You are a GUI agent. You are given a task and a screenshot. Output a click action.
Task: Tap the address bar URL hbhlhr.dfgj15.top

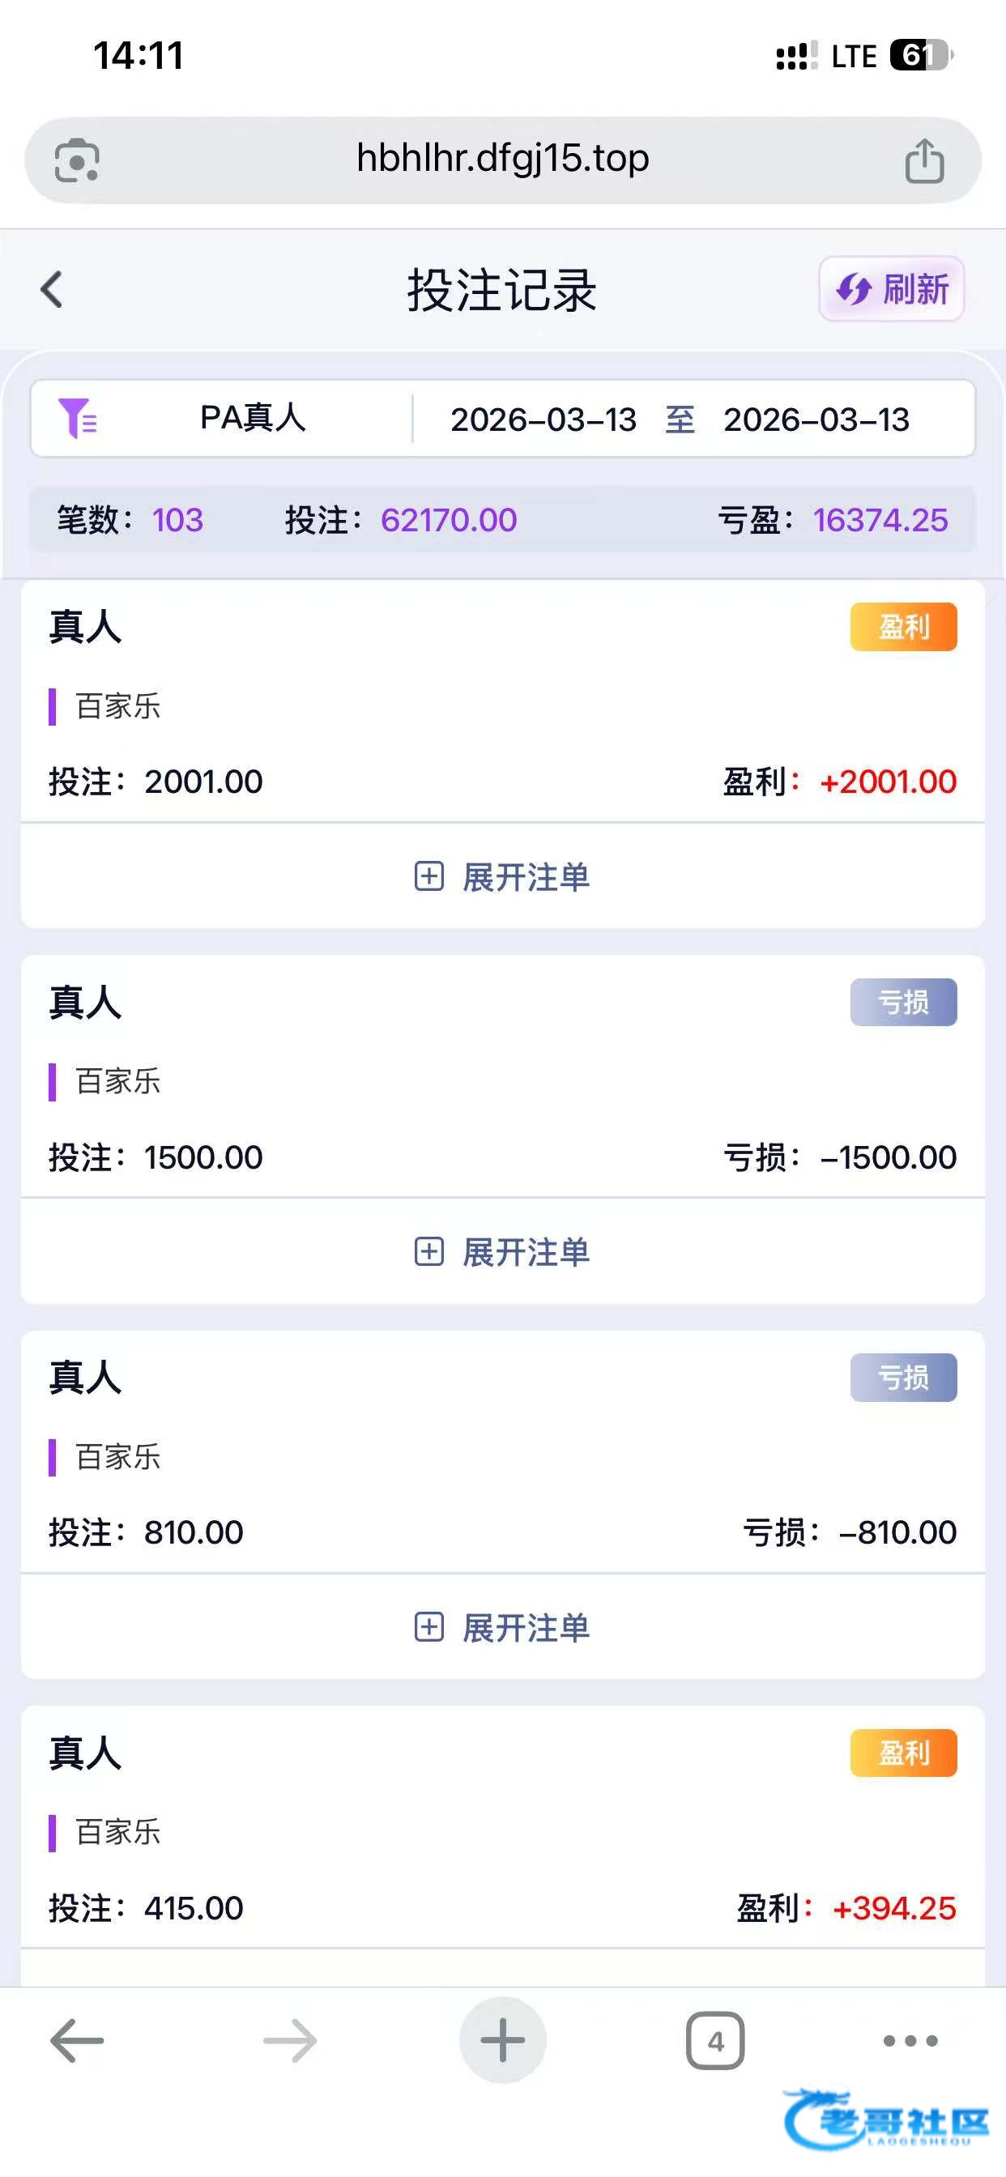point(503,159)
